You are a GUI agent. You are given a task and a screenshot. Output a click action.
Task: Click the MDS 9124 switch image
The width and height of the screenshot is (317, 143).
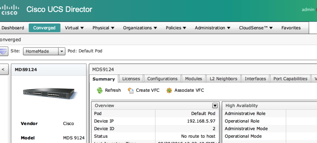(x=50, y=94)
